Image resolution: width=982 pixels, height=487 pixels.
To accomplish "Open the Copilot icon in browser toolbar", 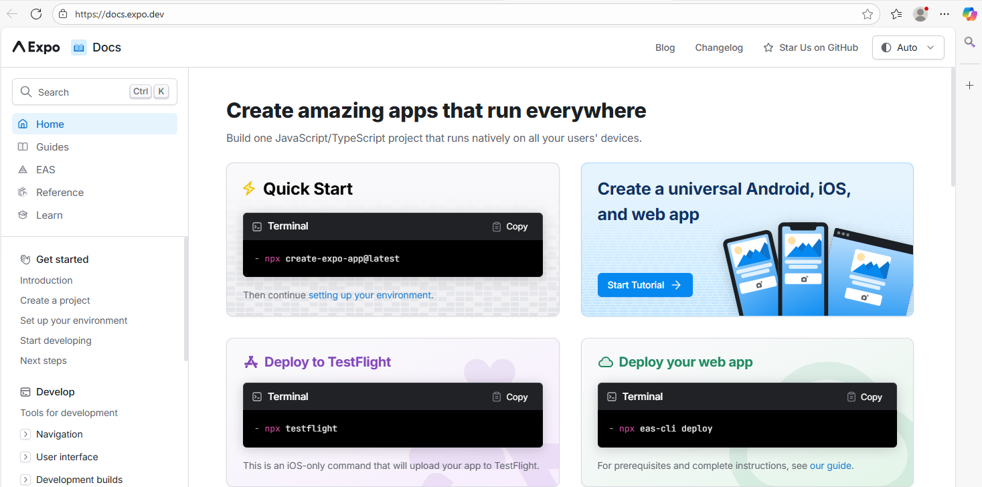I will (x=969, y=14).
